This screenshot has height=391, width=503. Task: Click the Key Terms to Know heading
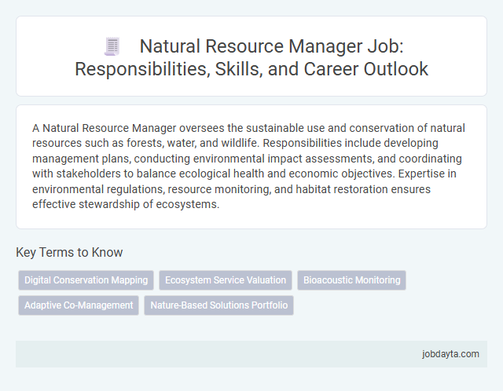(69, 252)
